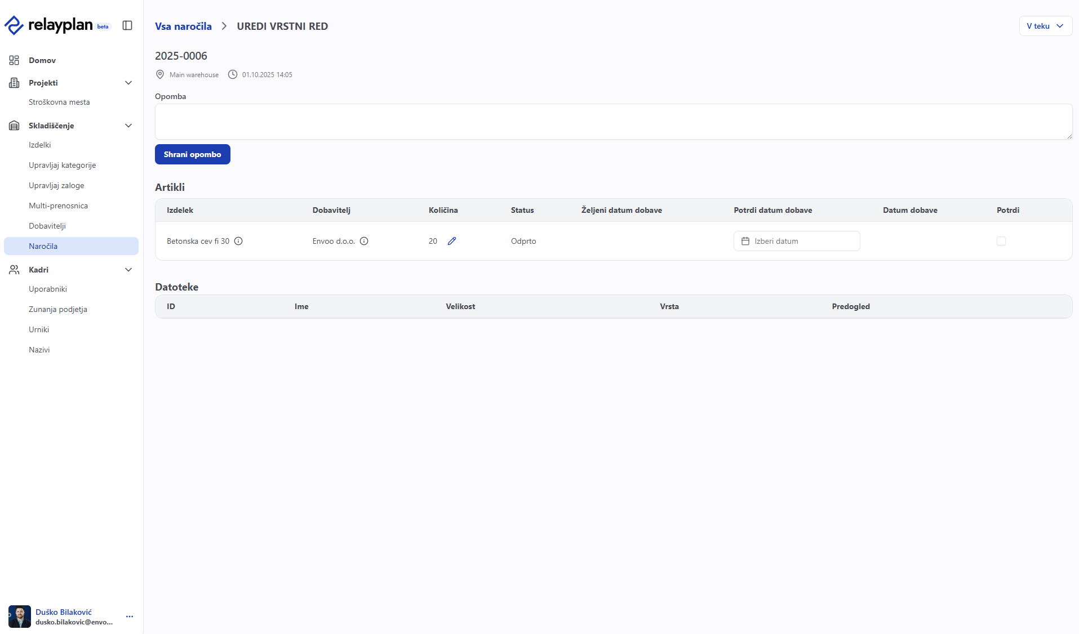The width and height of the screenshot is (1079, 634).
Task: Open Uporabniki menu item
Action: tap(48, 289)
